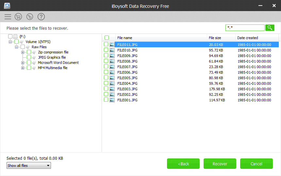Image resolution: width=281 pixels, height=176 pixels.
Task: Expand the Microsoft Word Document node
Action: (x=23, y=63)
